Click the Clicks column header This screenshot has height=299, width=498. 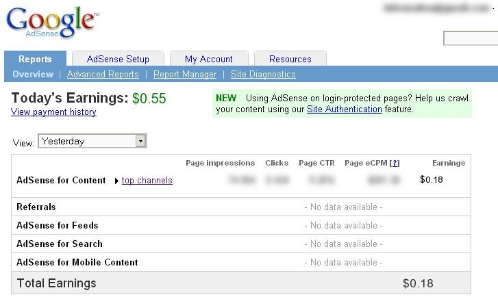(277, 163)
